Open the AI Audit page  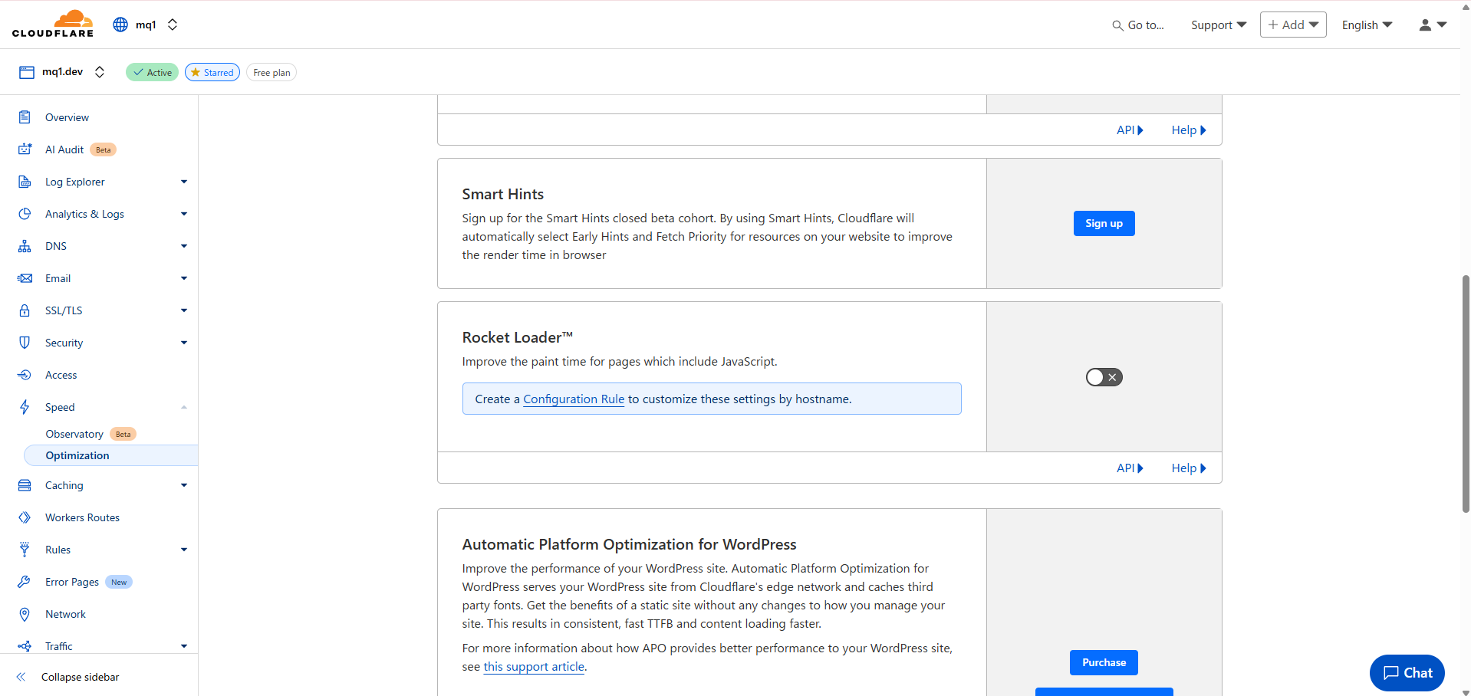point(64,149)
